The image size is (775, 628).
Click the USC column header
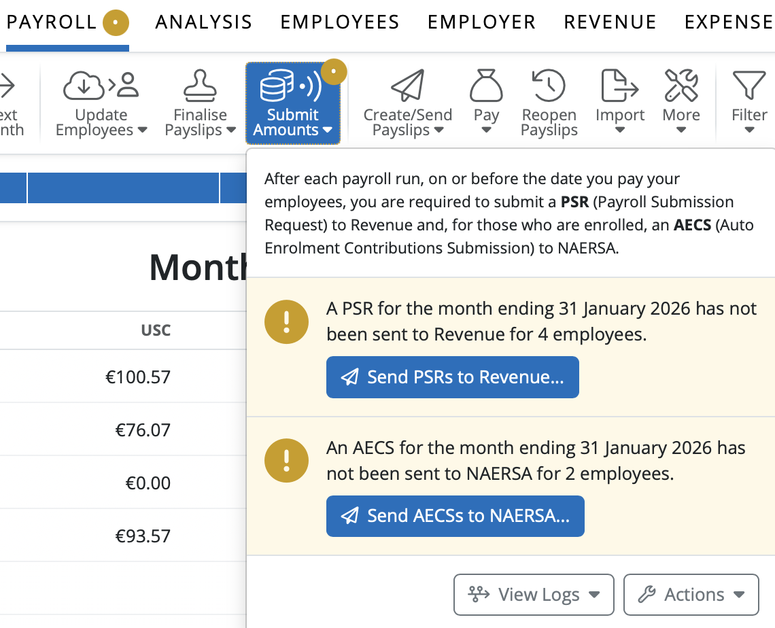point(156,331)
